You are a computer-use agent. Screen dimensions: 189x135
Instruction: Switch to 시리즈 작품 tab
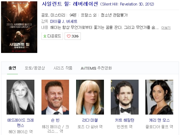click(x=63, y=68)
